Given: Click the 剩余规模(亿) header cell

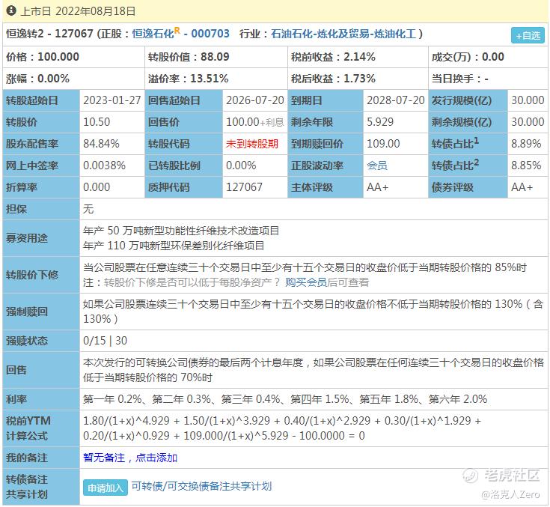Looking at the screenshot, I should click(468, 122).
